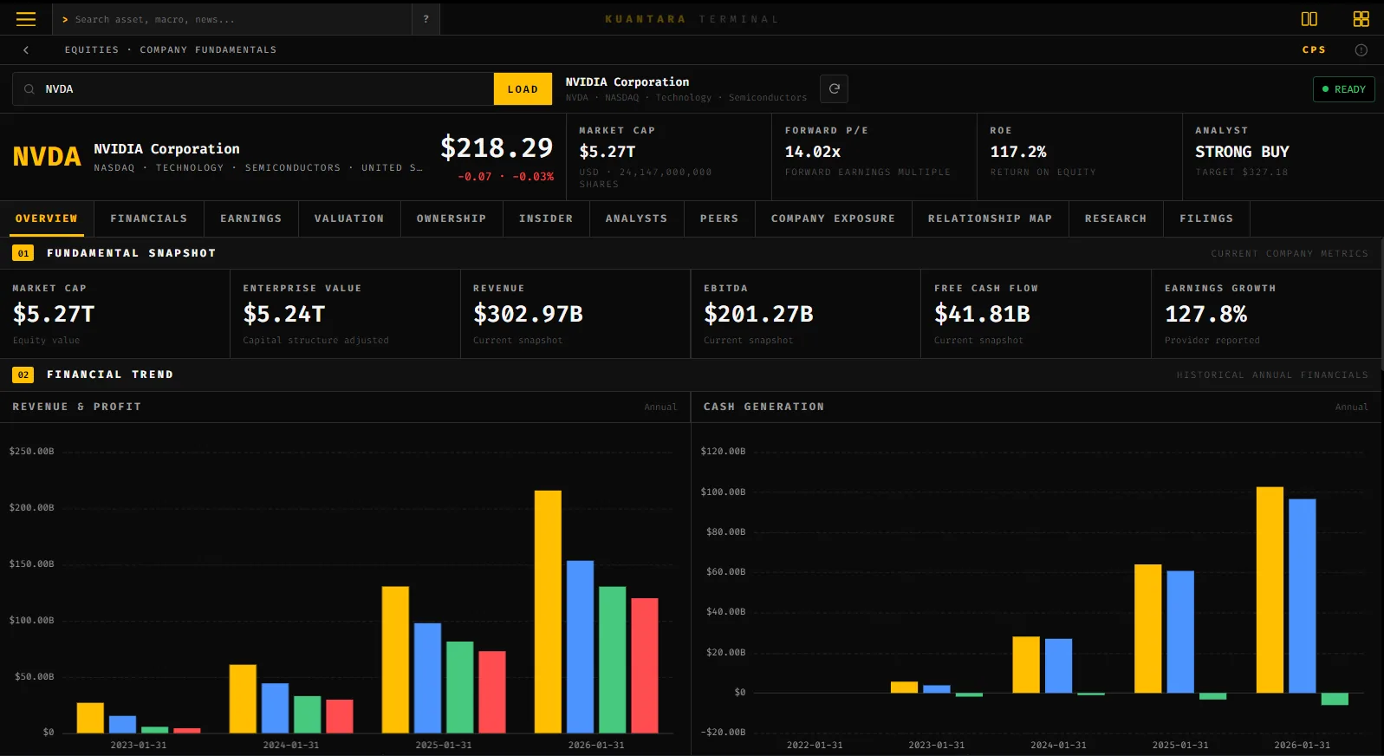Open the Financials tab

pyautogui.click(x=149, y=218)
